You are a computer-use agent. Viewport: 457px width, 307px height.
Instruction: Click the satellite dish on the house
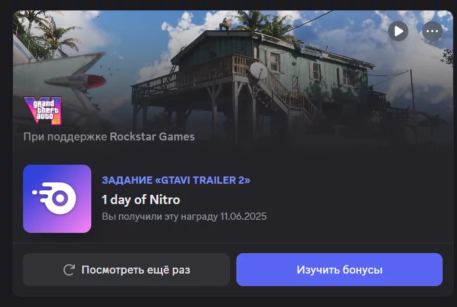(259, 70)
